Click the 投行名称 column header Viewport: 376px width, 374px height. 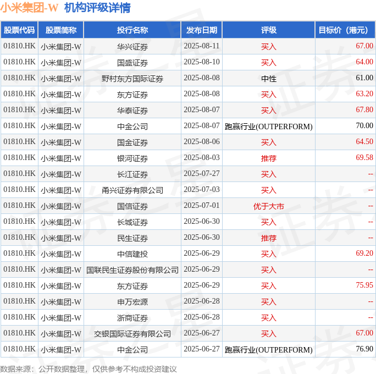pyautogui.click(x=132, y=30)
